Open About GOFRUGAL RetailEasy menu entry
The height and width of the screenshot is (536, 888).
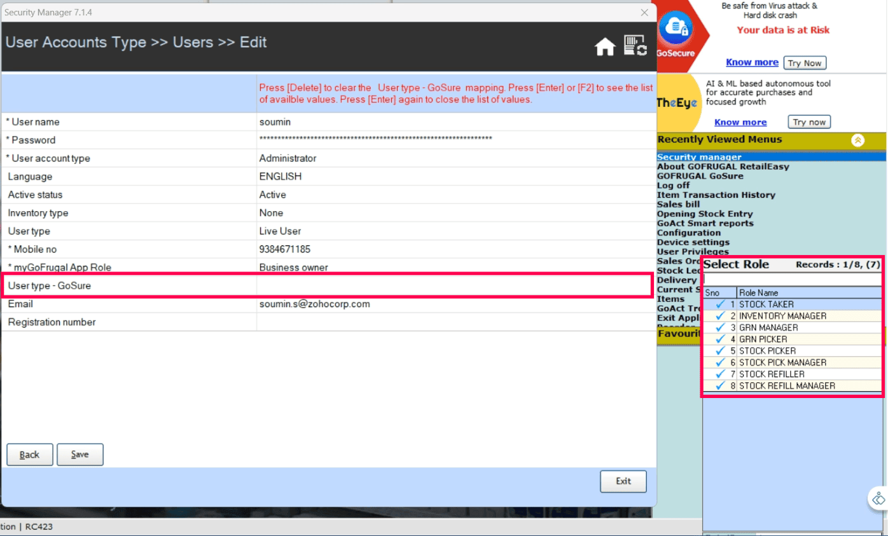723,167
